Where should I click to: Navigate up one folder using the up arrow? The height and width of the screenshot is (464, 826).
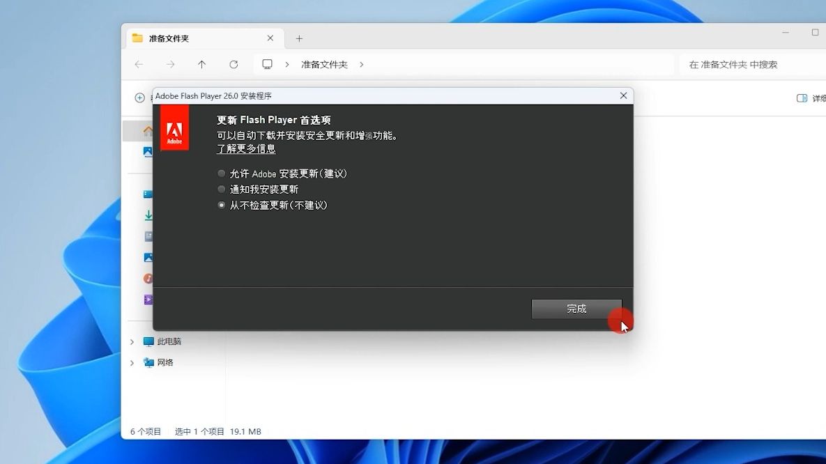point(201,64)
